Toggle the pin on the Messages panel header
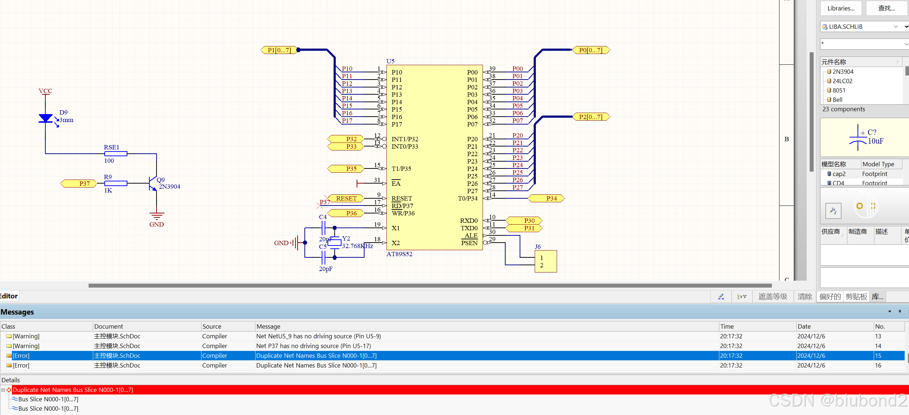This screenshot has width=909, height=415. 900,312
